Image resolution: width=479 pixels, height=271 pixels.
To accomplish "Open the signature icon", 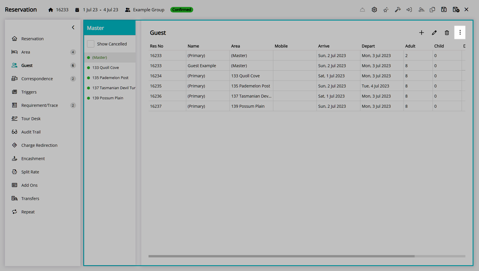I will point(421,10).
